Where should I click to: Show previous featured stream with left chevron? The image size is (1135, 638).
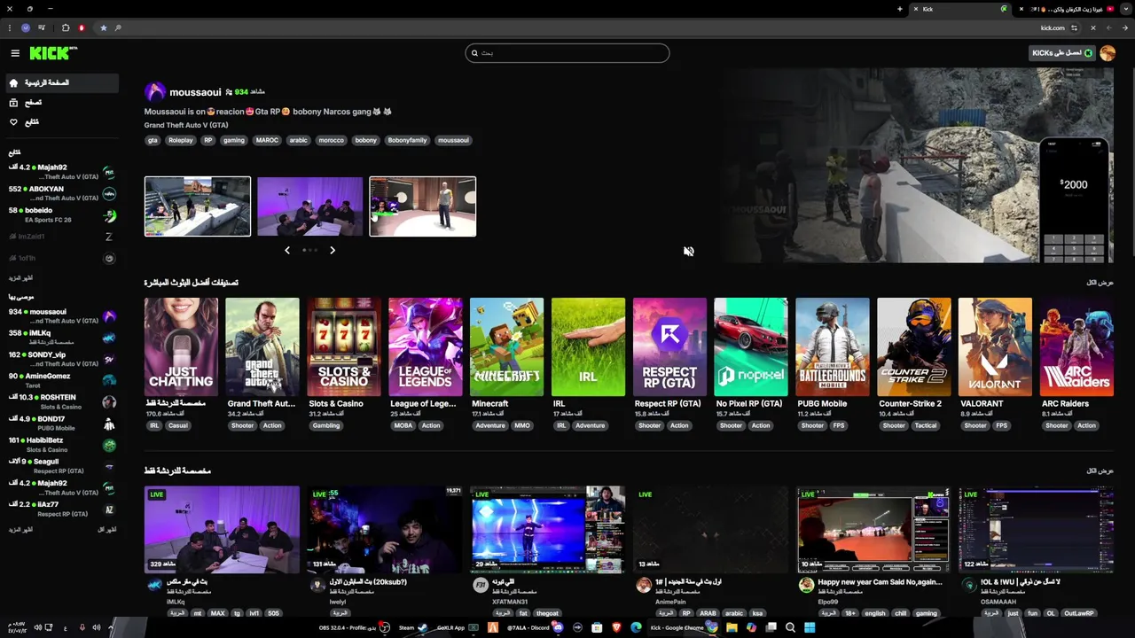click(287, 251)
